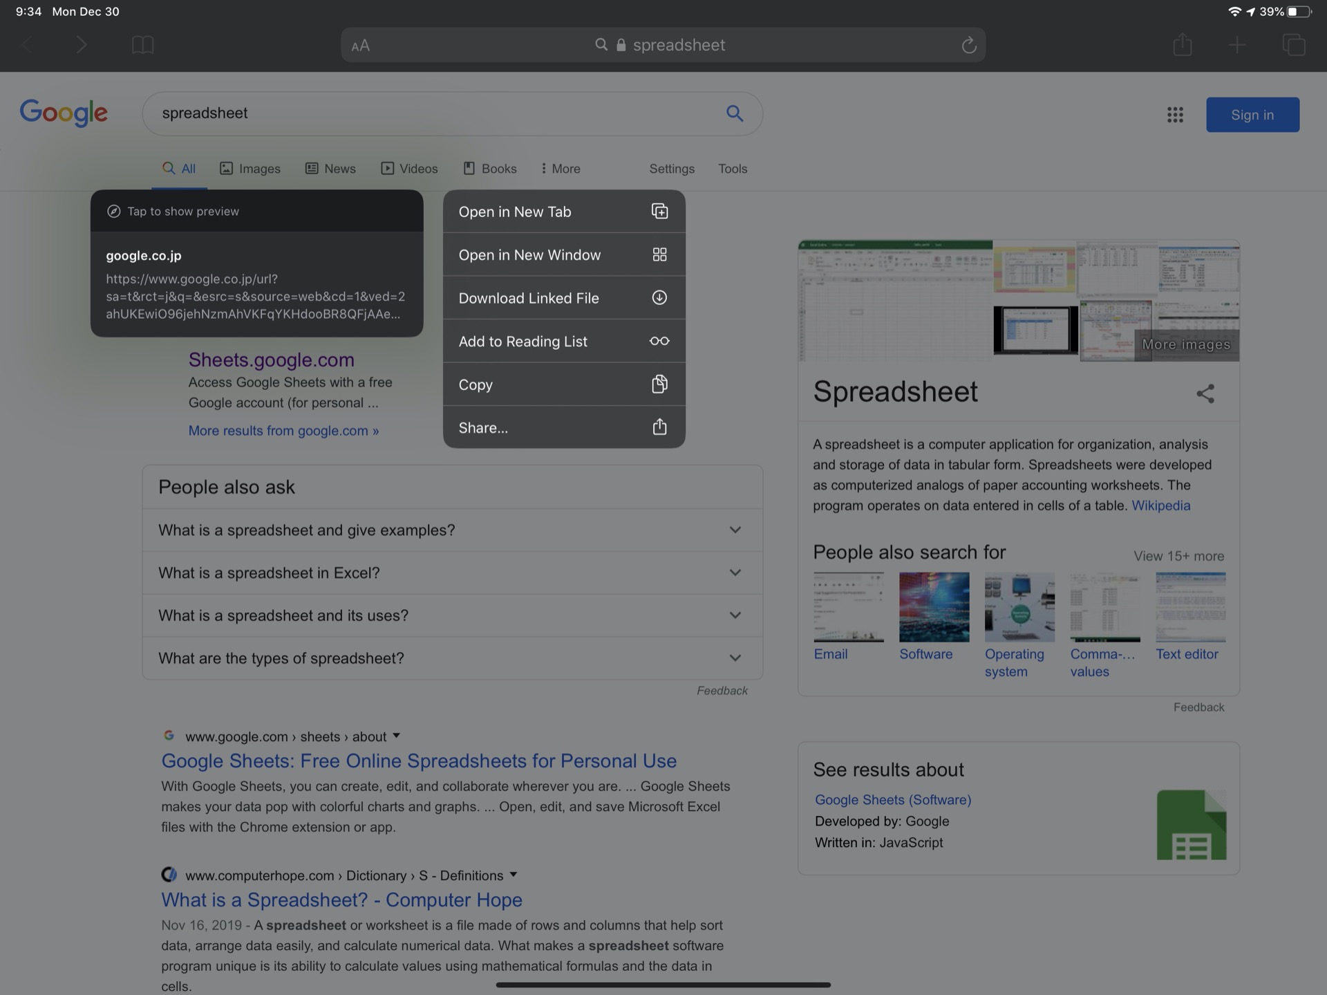Switch to Images tab
The width and height of the screenshot is (1327, 995).
pos(250,169)
